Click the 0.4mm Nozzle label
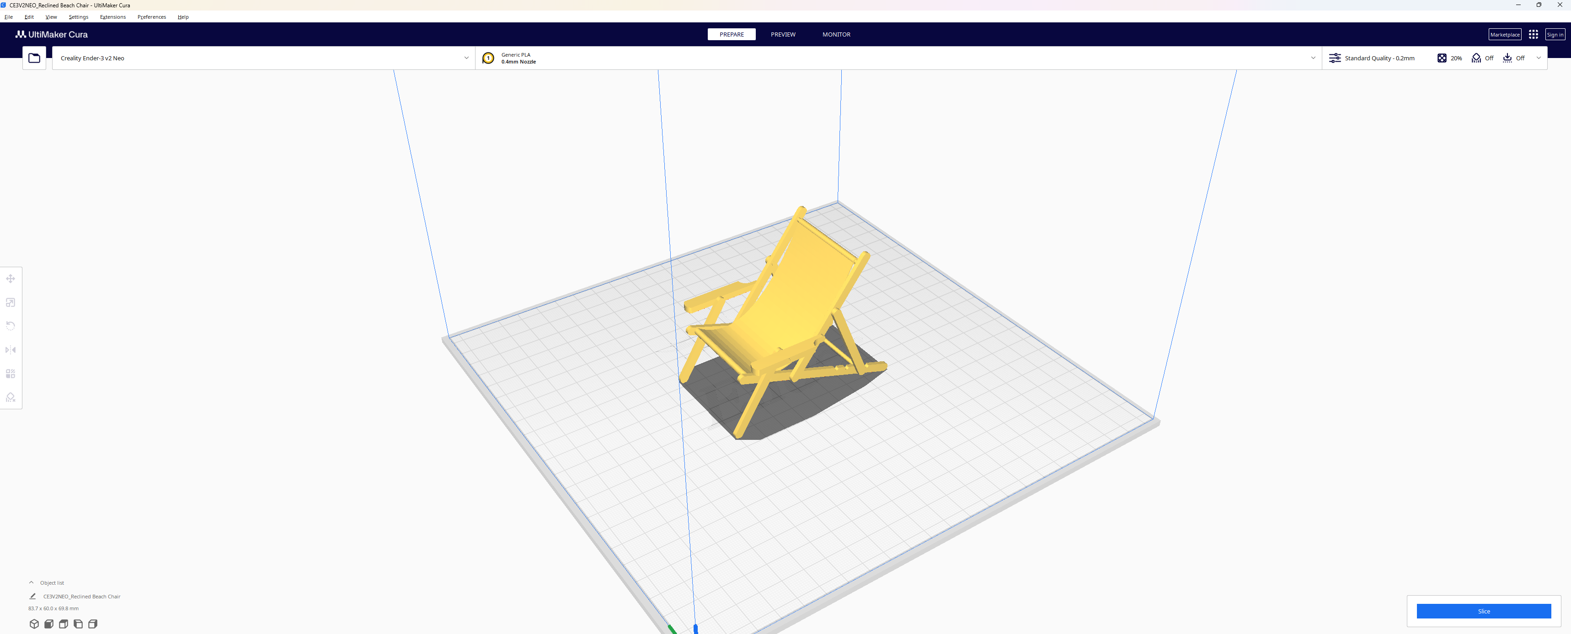 518,62
